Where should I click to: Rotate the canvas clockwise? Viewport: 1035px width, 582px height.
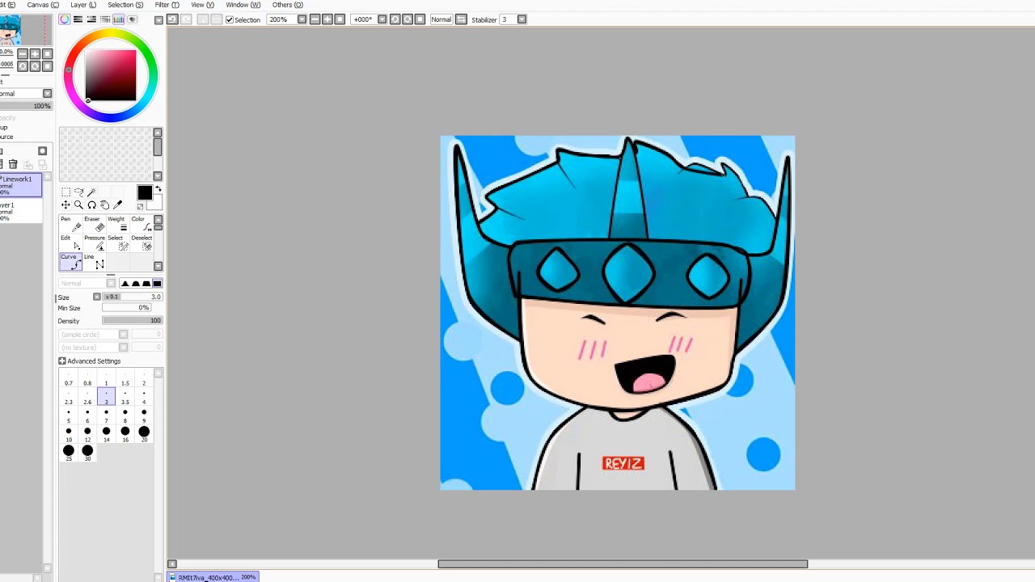[408, 19]
